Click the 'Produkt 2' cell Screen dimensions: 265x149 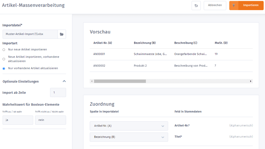tap(140, 66)
